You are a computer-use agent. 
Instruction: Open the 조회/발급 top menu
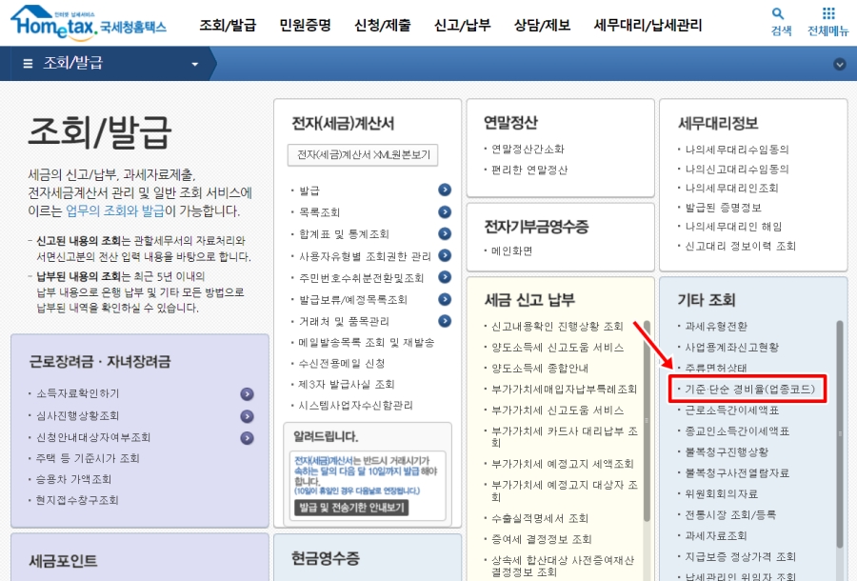tap(228, 25)
